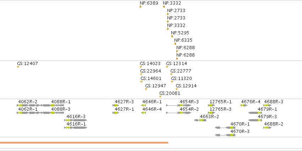Viewport: 302px width, 151px height.
Task: Click the 4088R-3 transcript label
Action: point(61,109)
